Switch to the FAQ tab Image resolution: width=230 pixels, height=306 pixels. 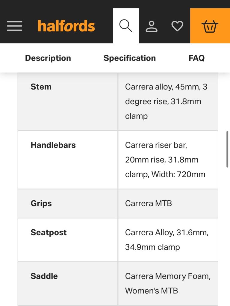pos(196,58)
